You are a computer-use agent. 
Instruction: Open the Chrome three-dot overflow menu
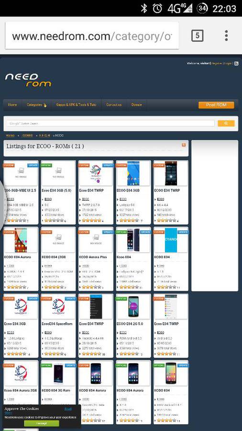coord(226,36)
